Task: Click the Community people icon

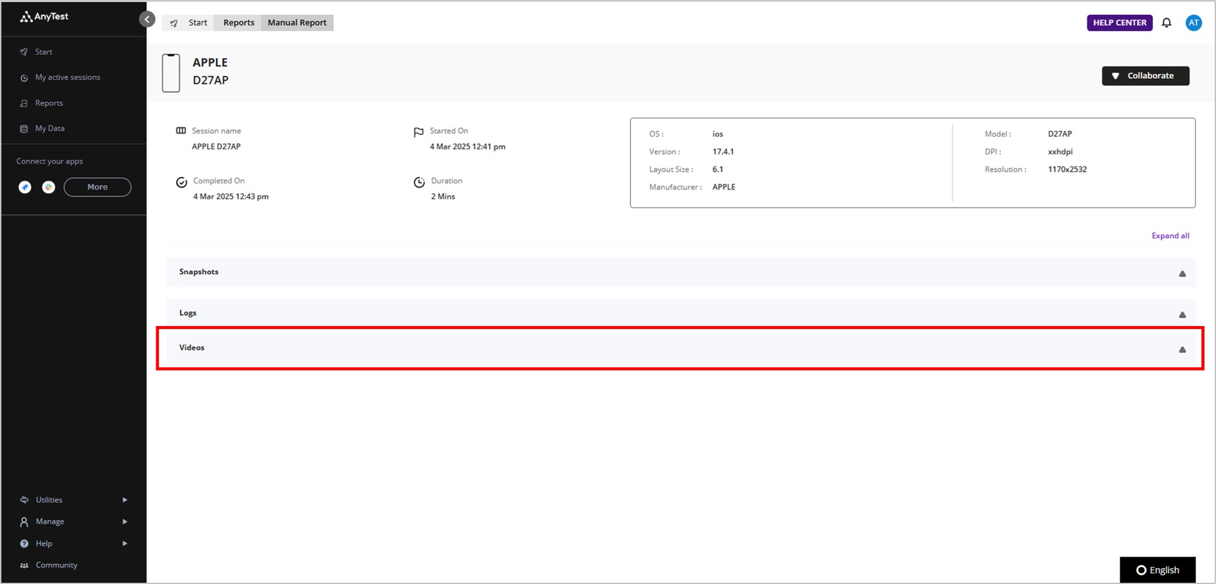Action: [24, 566]
